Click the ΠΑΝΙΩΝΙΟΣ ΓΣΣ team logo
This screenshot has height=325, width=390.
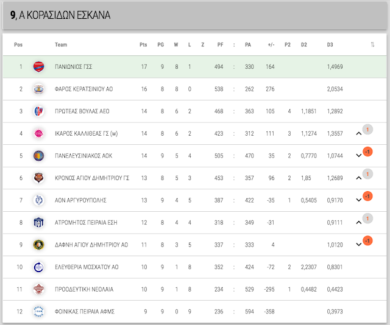tap(38, 66)
